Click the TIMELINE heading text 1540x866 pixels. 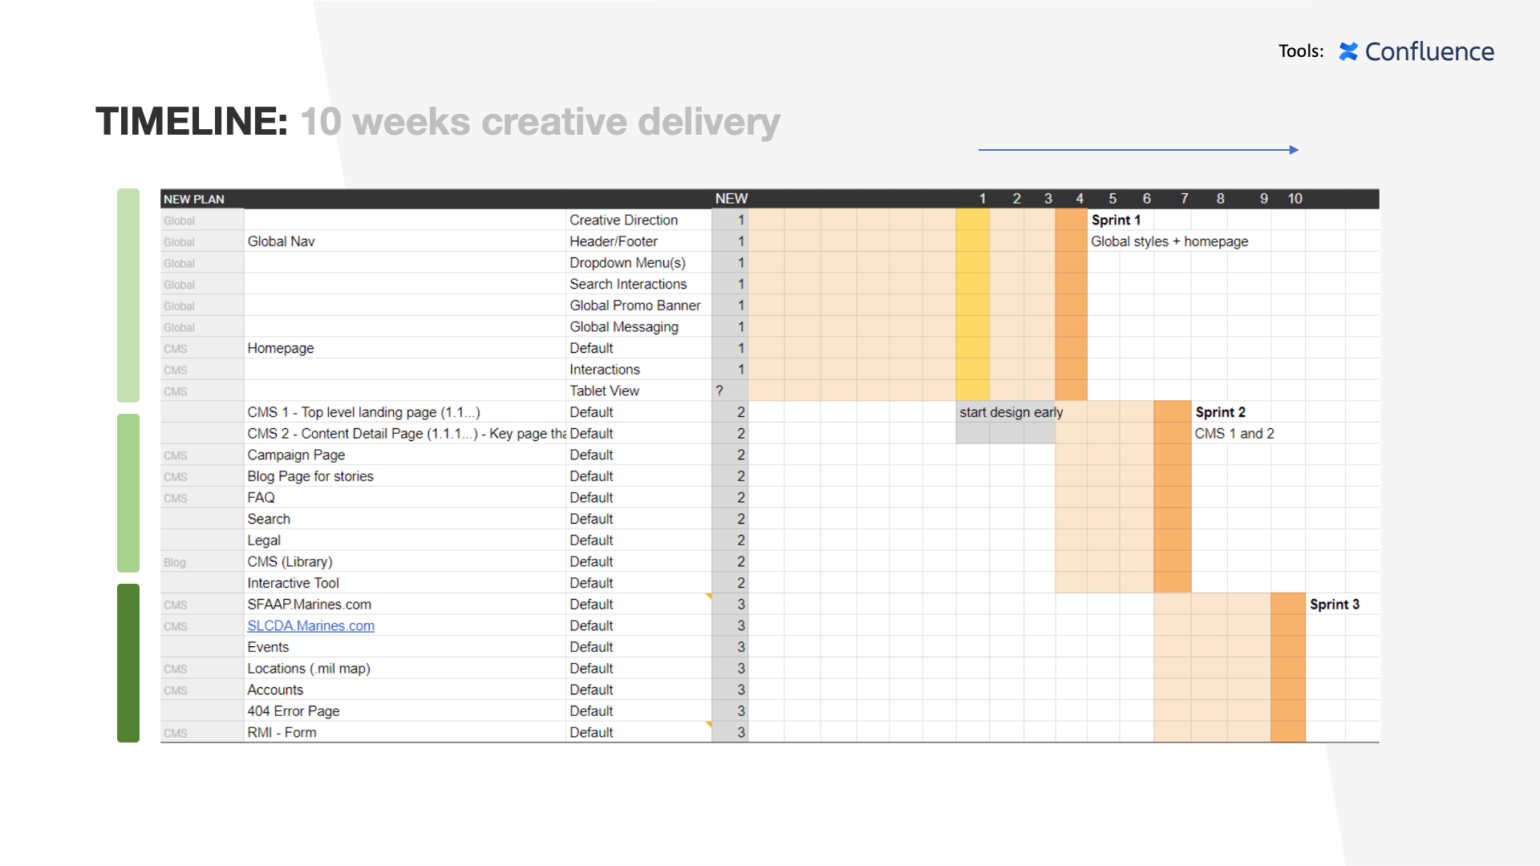point(192,122)
